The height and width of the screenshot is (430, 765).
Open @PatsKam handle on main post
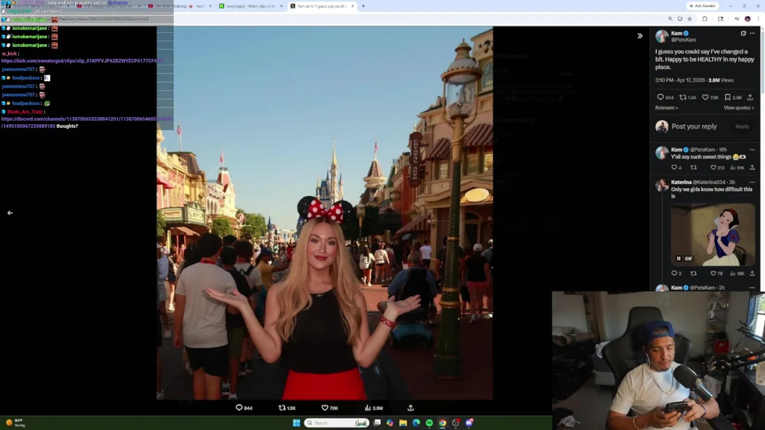click(x=684, y=40)
